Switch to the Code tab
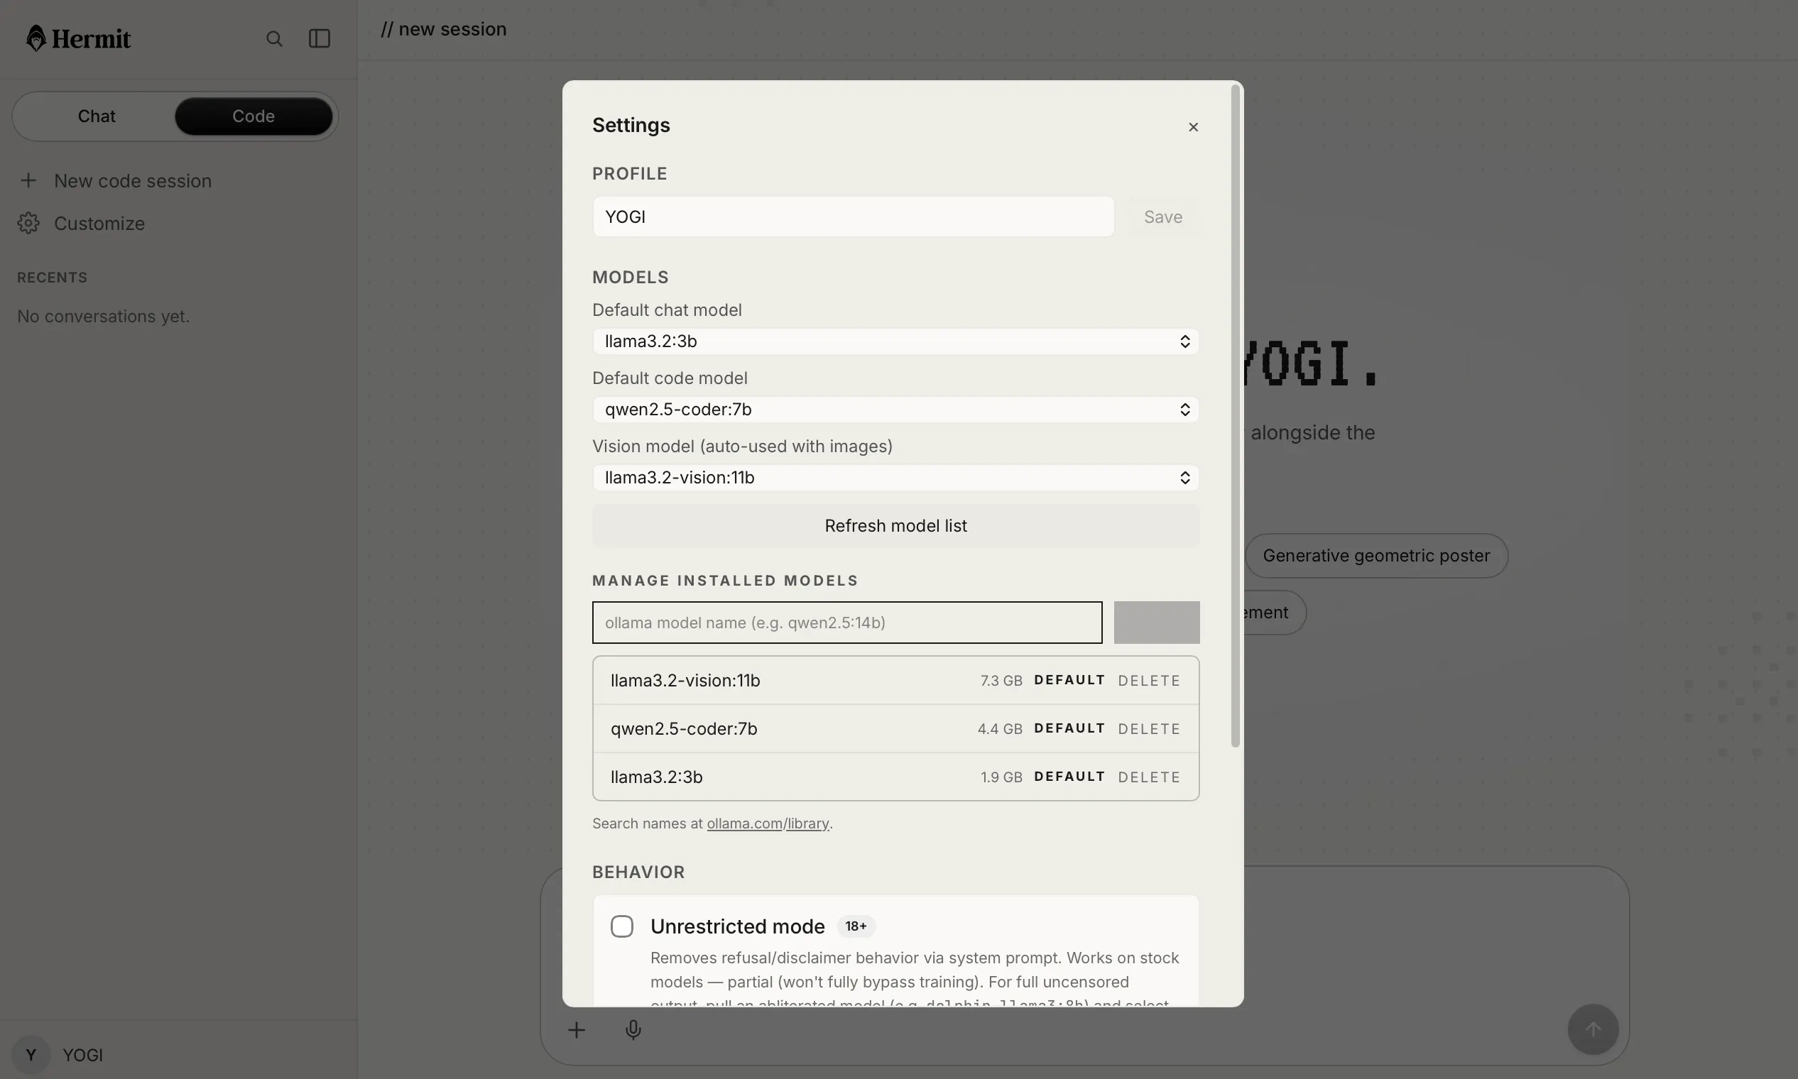The width and height of the screenshot is (1798, 1079). pos(253,116)
